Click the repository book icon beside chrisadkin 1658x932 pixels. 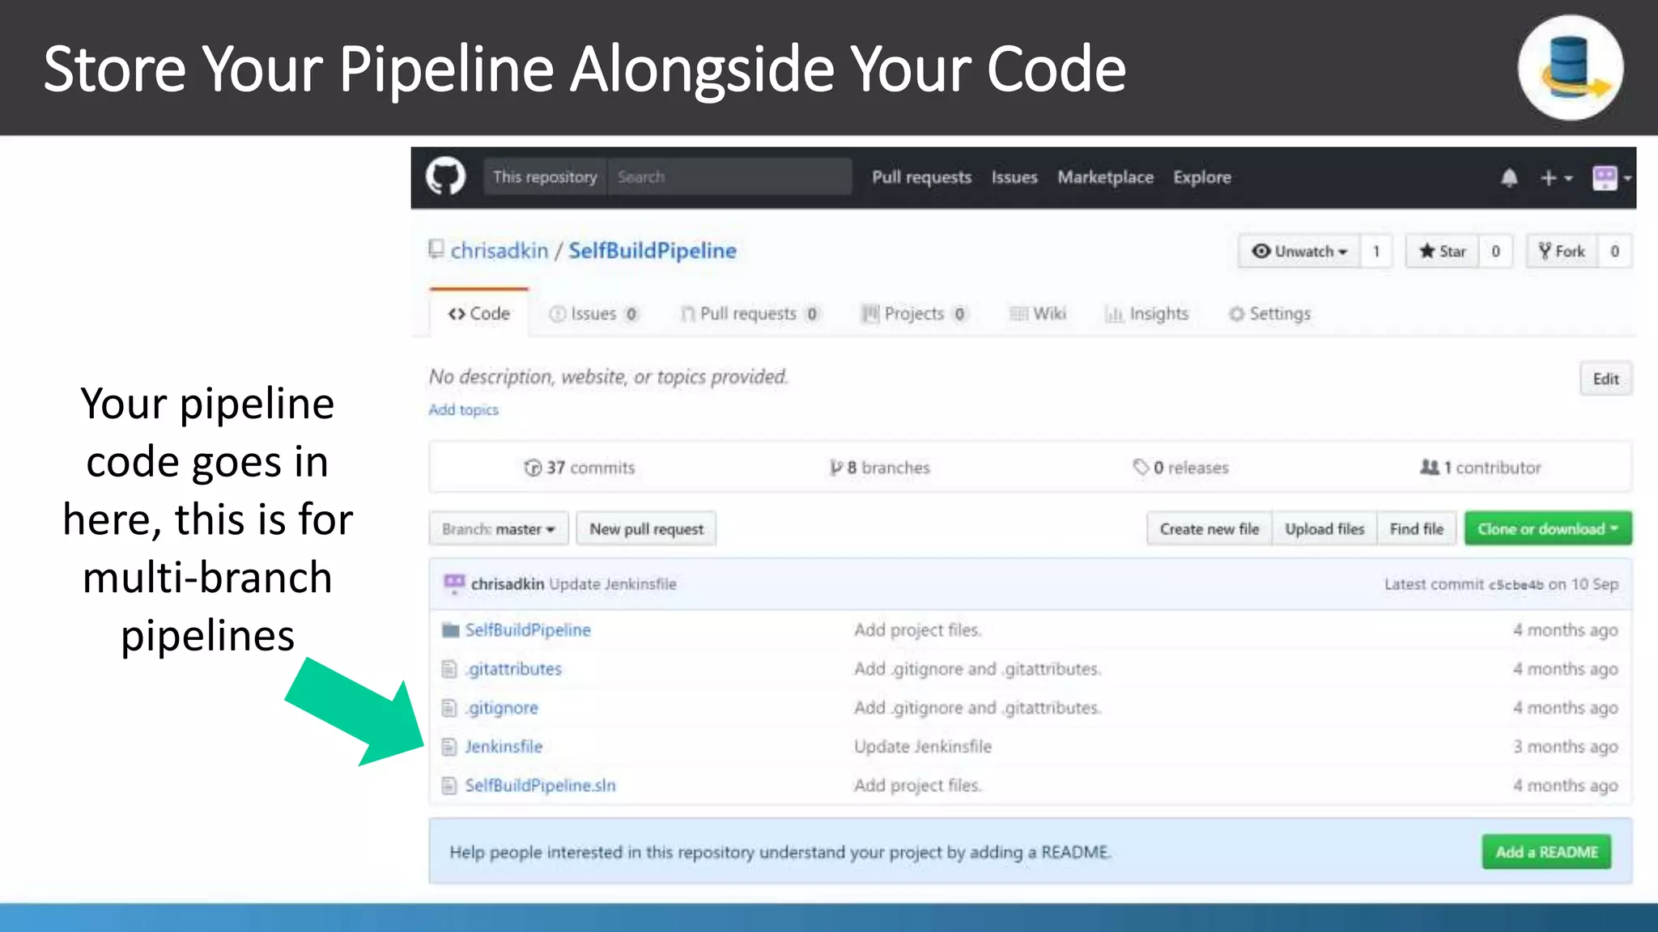click(x=436, y=249)
